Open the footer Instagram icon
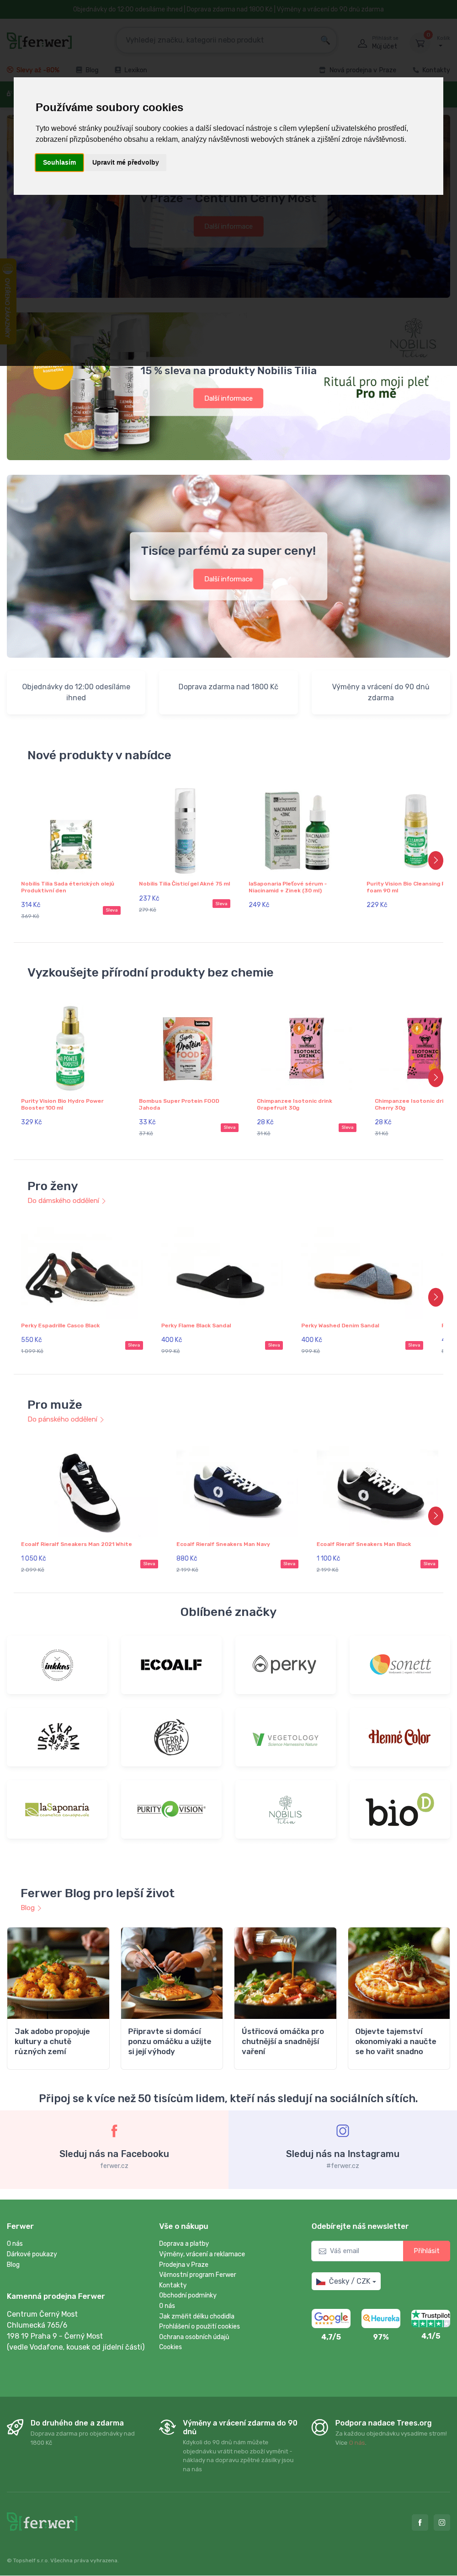Image resolution: width=457 pixels, height=2576 pixels. point(441,2523)
